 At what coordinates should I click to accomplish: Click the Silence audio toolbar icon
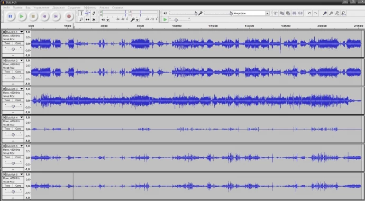tap(300, 13)
